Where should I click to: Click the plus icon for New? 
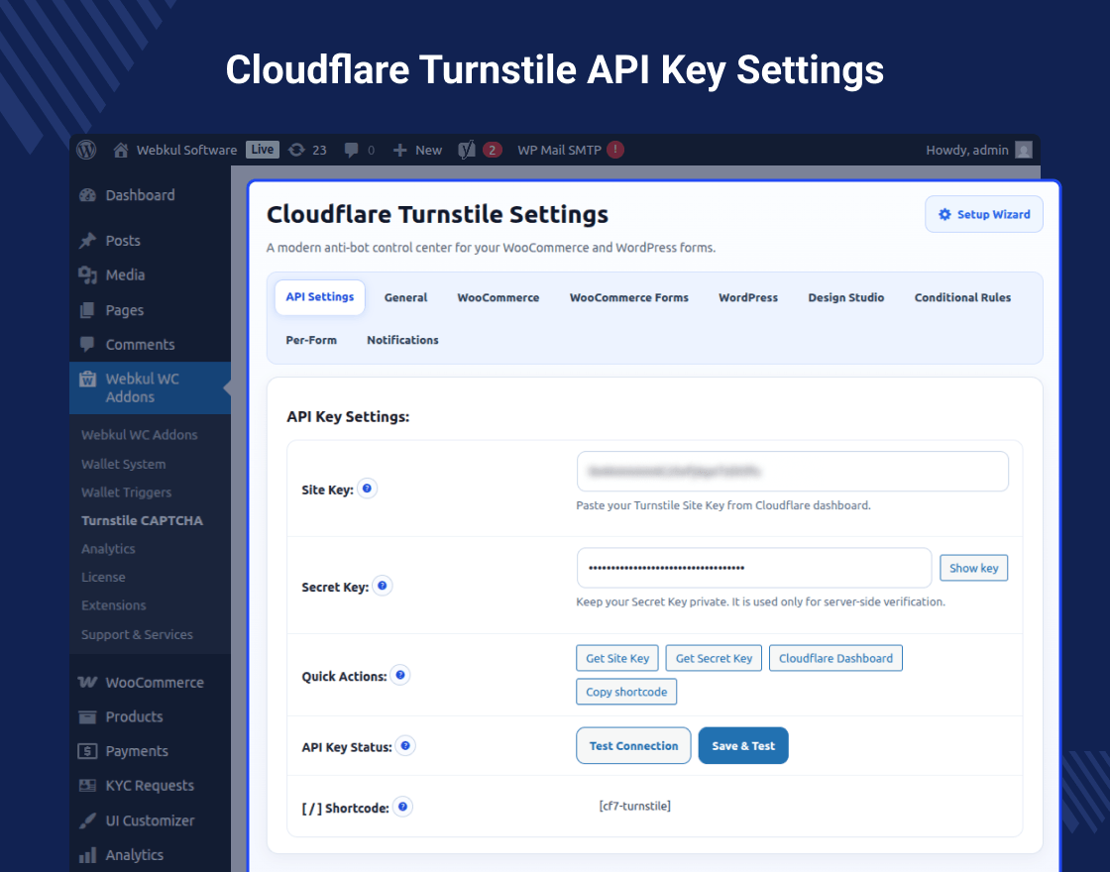(x=400, y=150)
